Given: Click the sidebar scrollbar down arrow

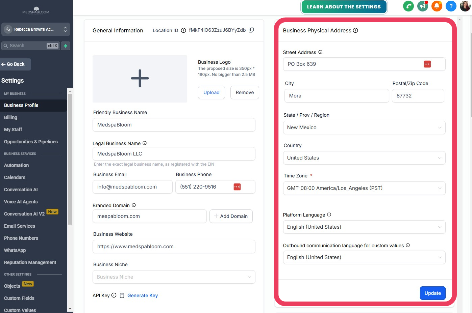Looking at the screenshot, I should 70,308.
